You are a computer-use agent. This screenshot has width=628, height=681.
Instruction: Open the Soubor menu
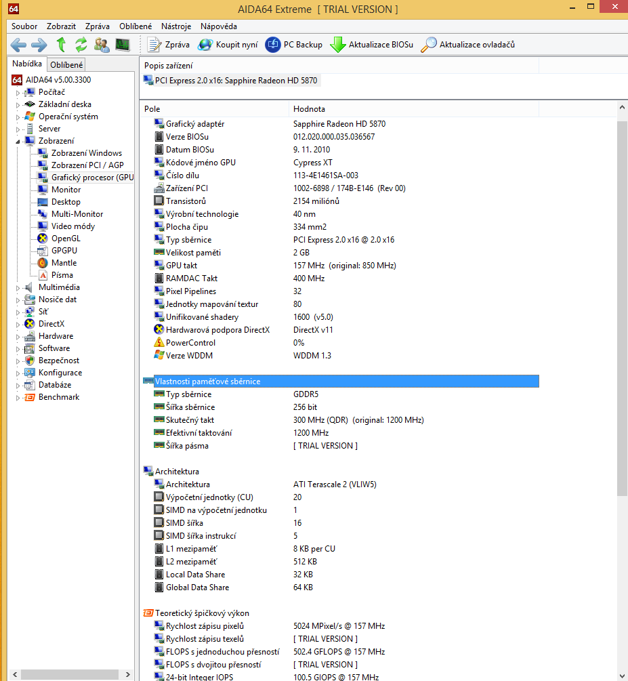click(24, 26)
